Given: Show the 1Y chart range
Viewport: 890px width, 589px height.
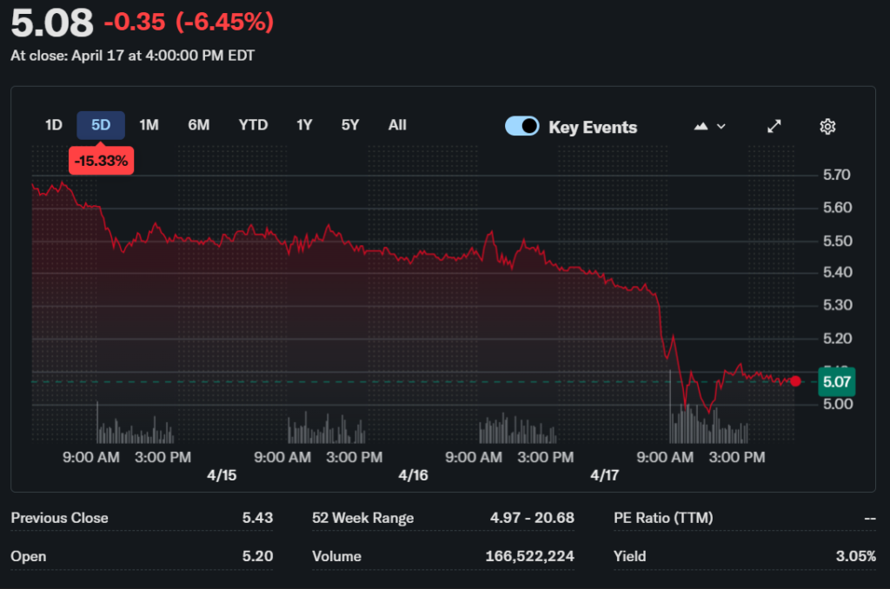Looking at the screenshot, I should [x=304, y=125].
